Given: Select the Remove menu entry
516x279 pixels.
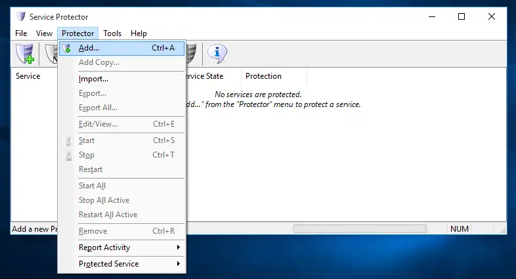Looking at the screenshot, I should point(121,232).
